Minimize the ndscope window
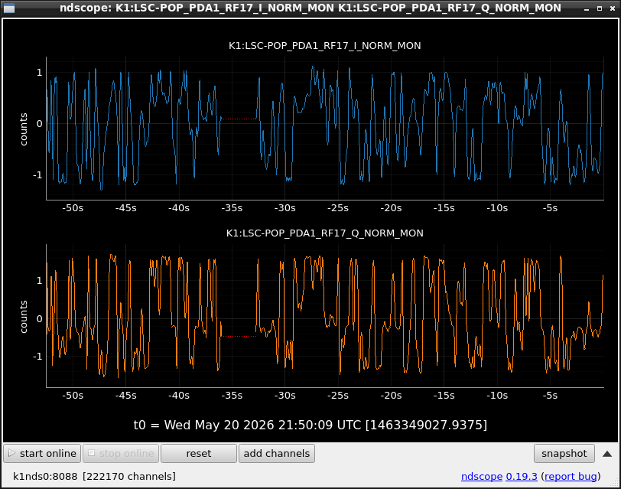Screen dimensions: 621x489 pyautogui.click(x=587, y=8)
